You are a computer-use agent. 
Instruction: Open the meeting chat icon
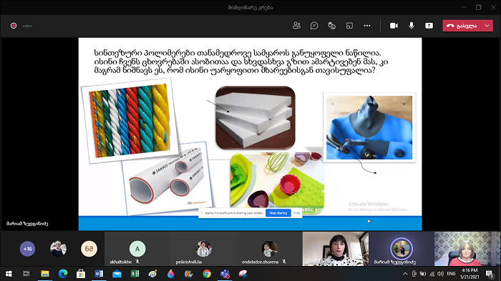(x=314, y=26)
